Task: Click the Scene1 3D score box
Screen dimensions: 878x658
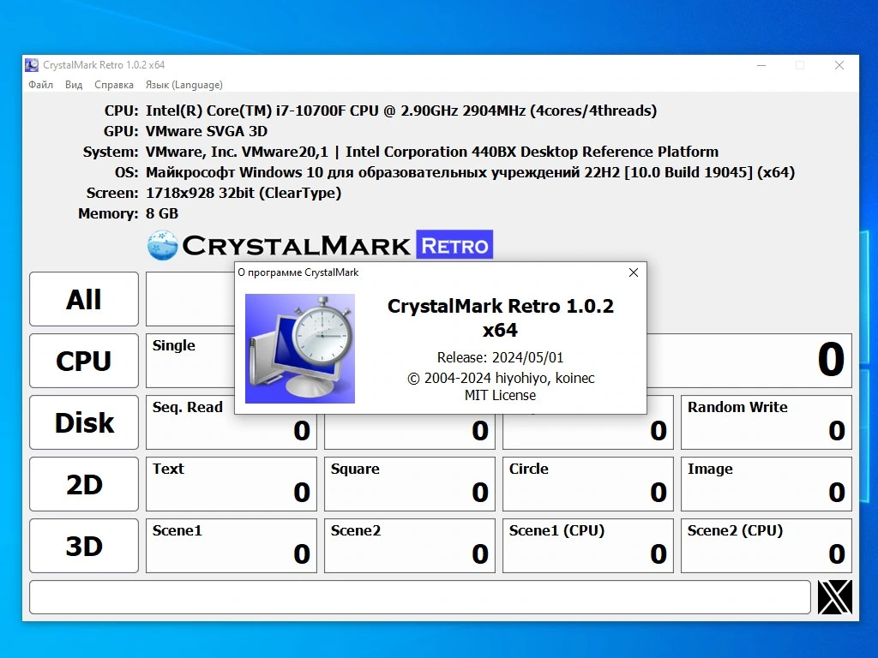Action: click(x=232, y=546)
